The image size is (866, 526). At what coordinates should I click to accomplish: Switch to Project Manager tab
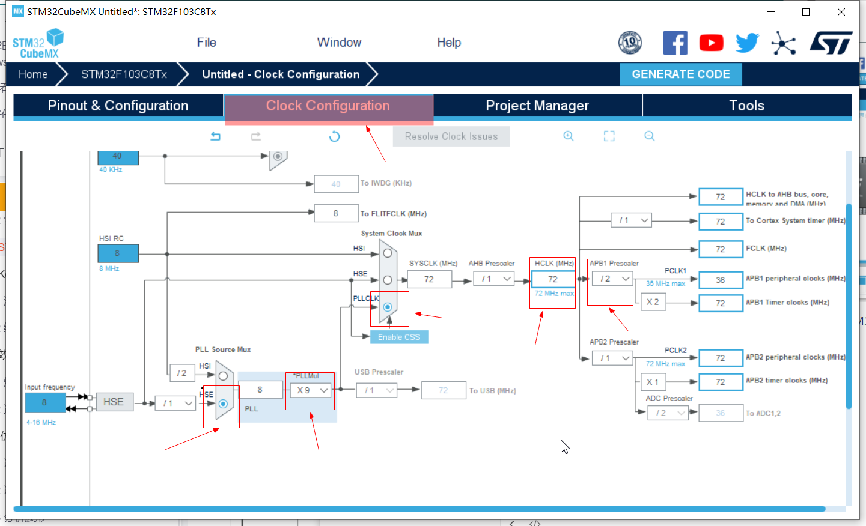537,106
